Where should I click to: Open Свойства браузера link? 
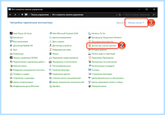tap(61, 70)
